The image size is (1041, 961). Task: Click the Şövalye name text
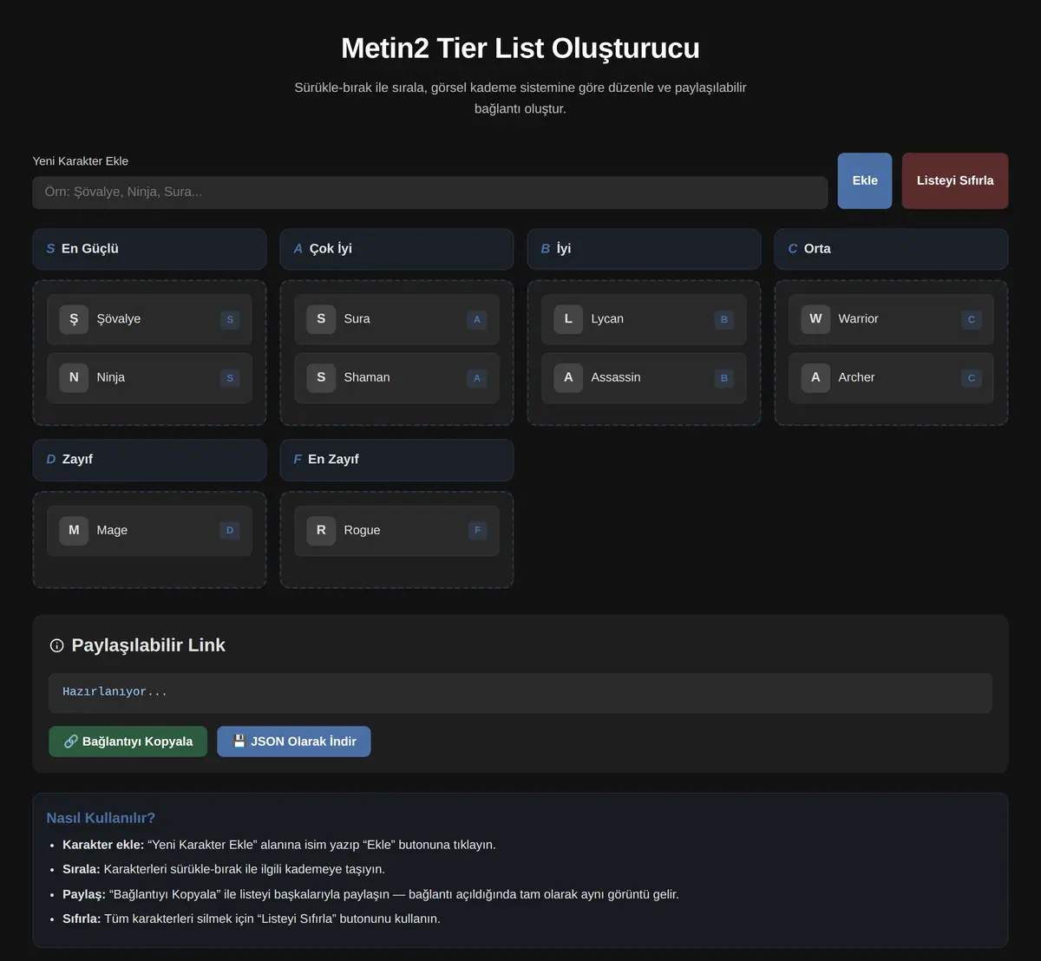[119, 319]
